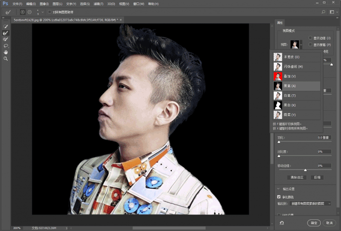Click the 对比度 0% value field
341x231 pixels.
(x=324, y=152)
